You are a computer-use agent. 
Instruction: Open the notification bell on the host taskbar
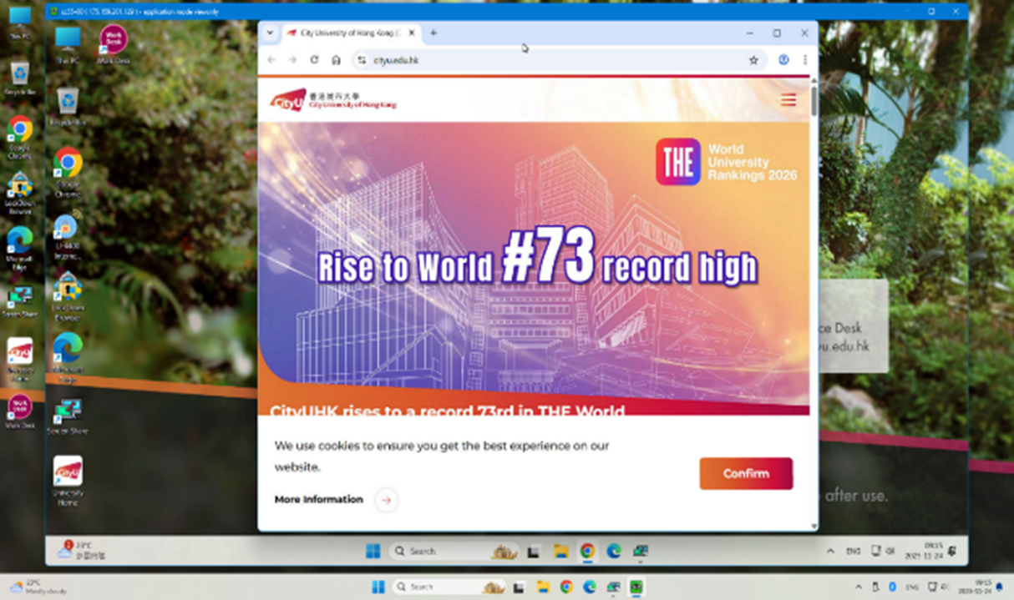tap(999, 587)
